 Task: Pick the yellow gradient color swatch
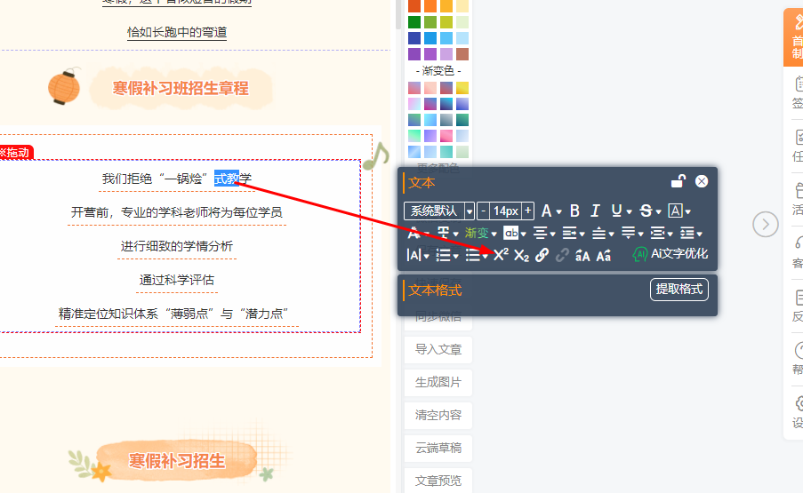coord(462,88)
